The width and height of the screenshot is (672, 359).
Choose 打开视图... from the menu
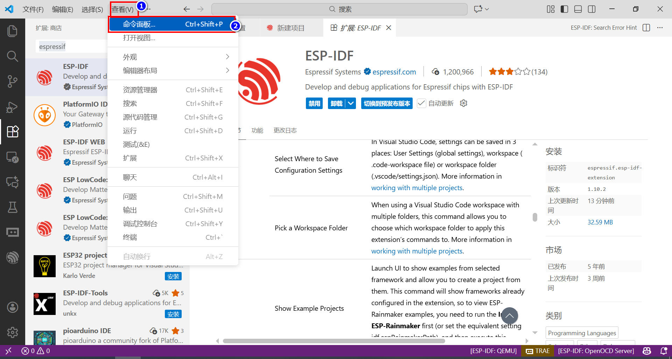173,38
